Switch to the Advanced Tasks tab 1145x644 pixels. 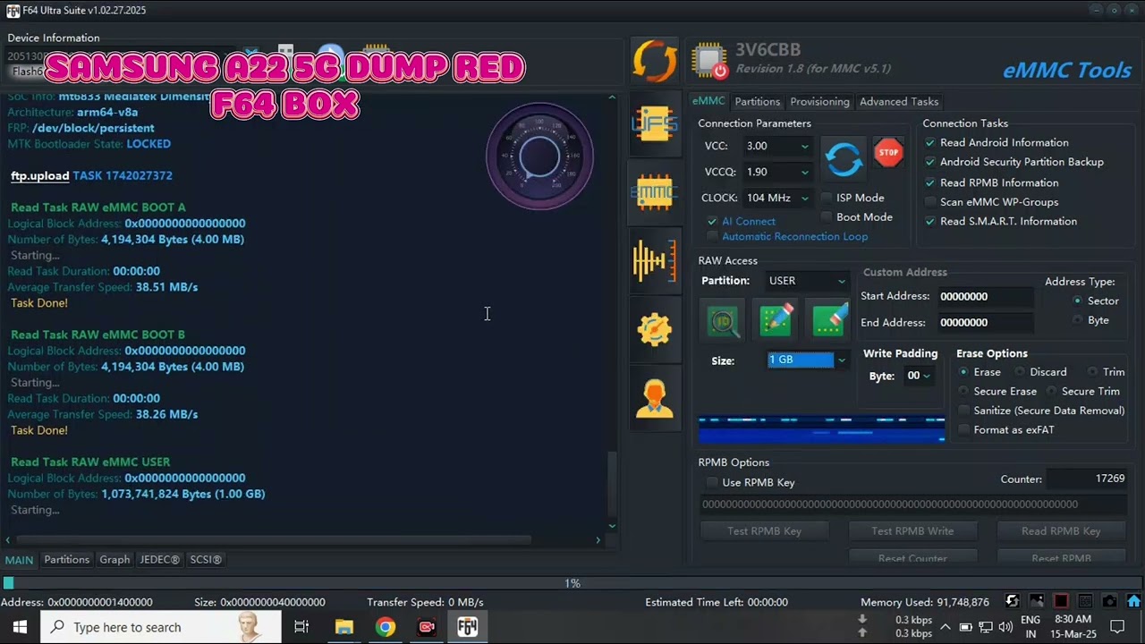tap(899, 102)
